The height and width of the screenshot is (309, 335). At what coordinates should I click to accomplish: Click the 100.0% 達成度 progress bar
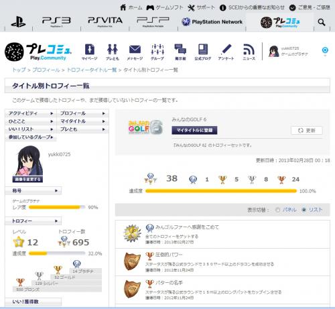coord(221,191)
